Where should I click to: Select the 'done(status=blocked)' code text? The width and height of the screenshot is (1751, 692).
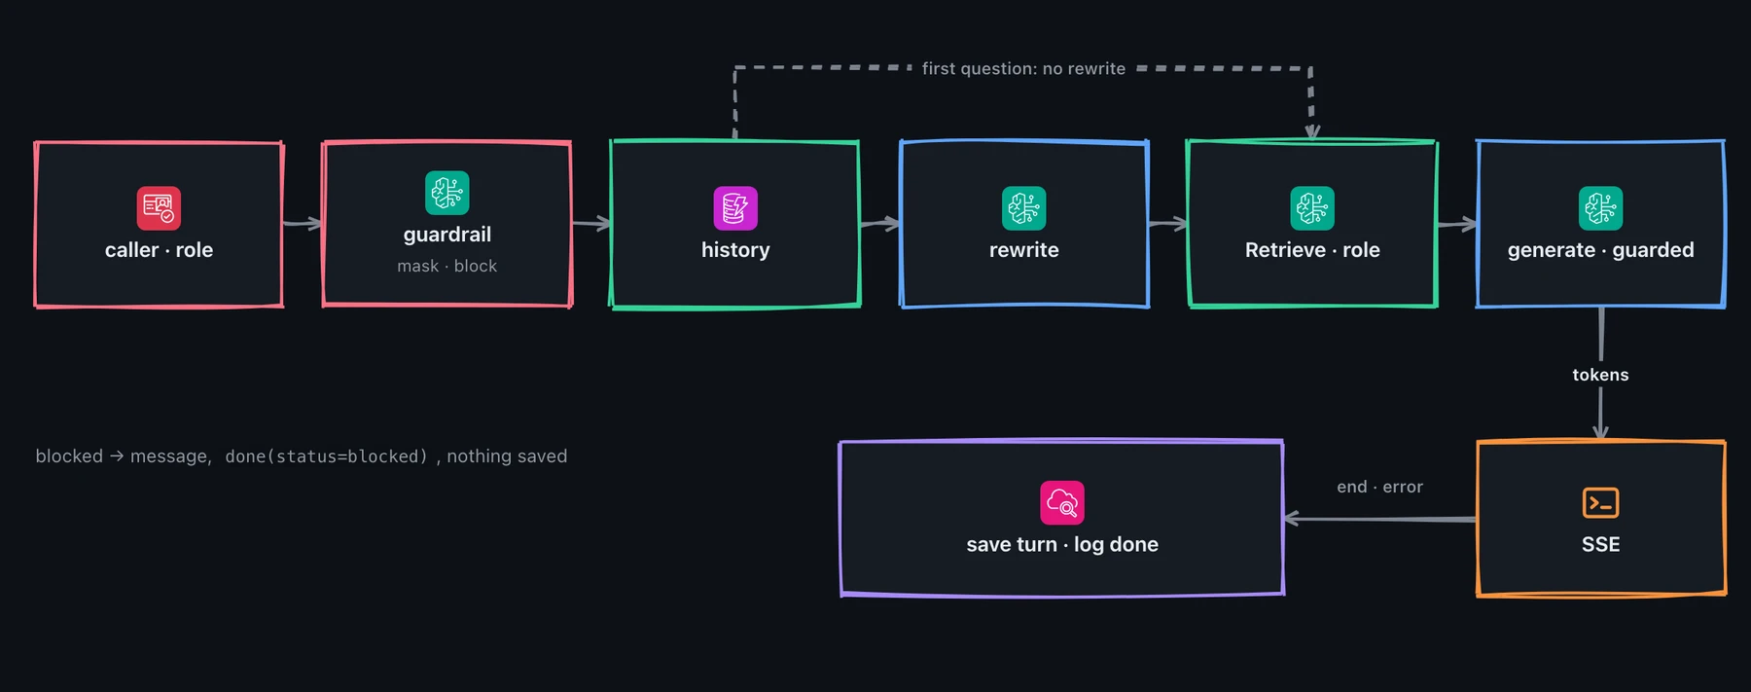326,456
